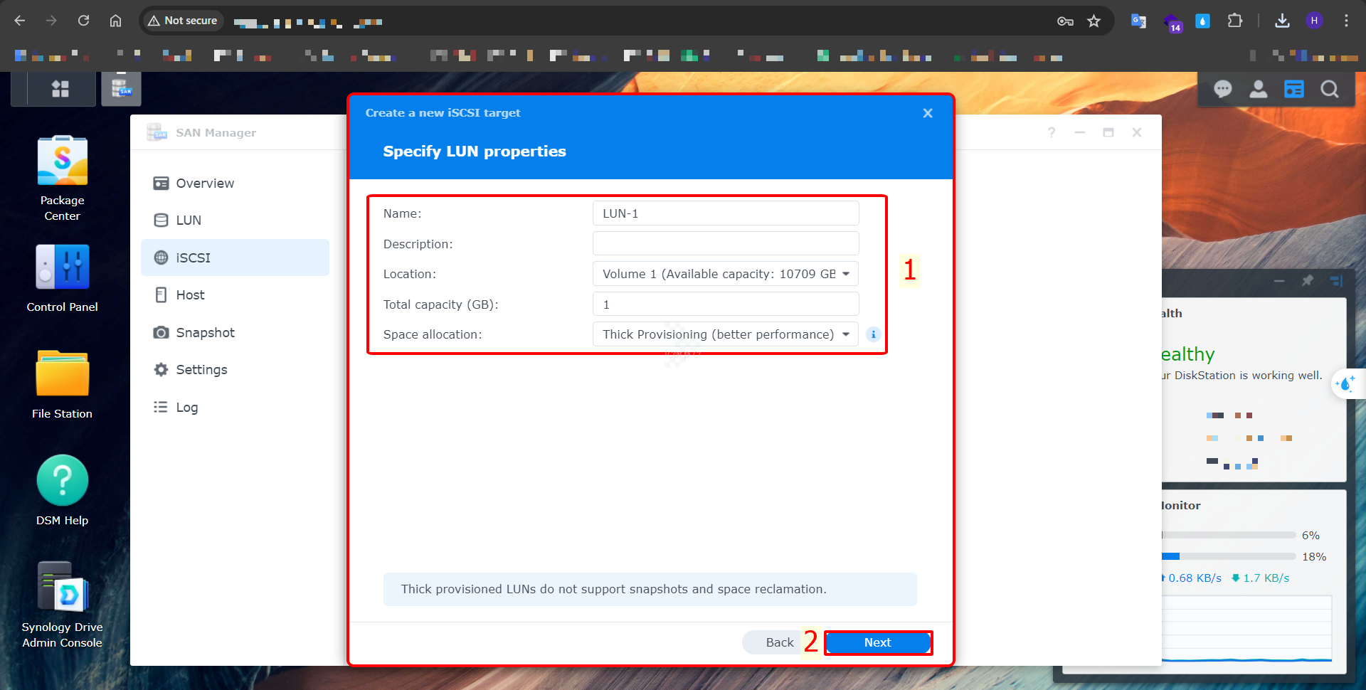Close the iSCSI target wizard dialog
This screenshot has height=690, width=1366.
click(x=927, y=113)
